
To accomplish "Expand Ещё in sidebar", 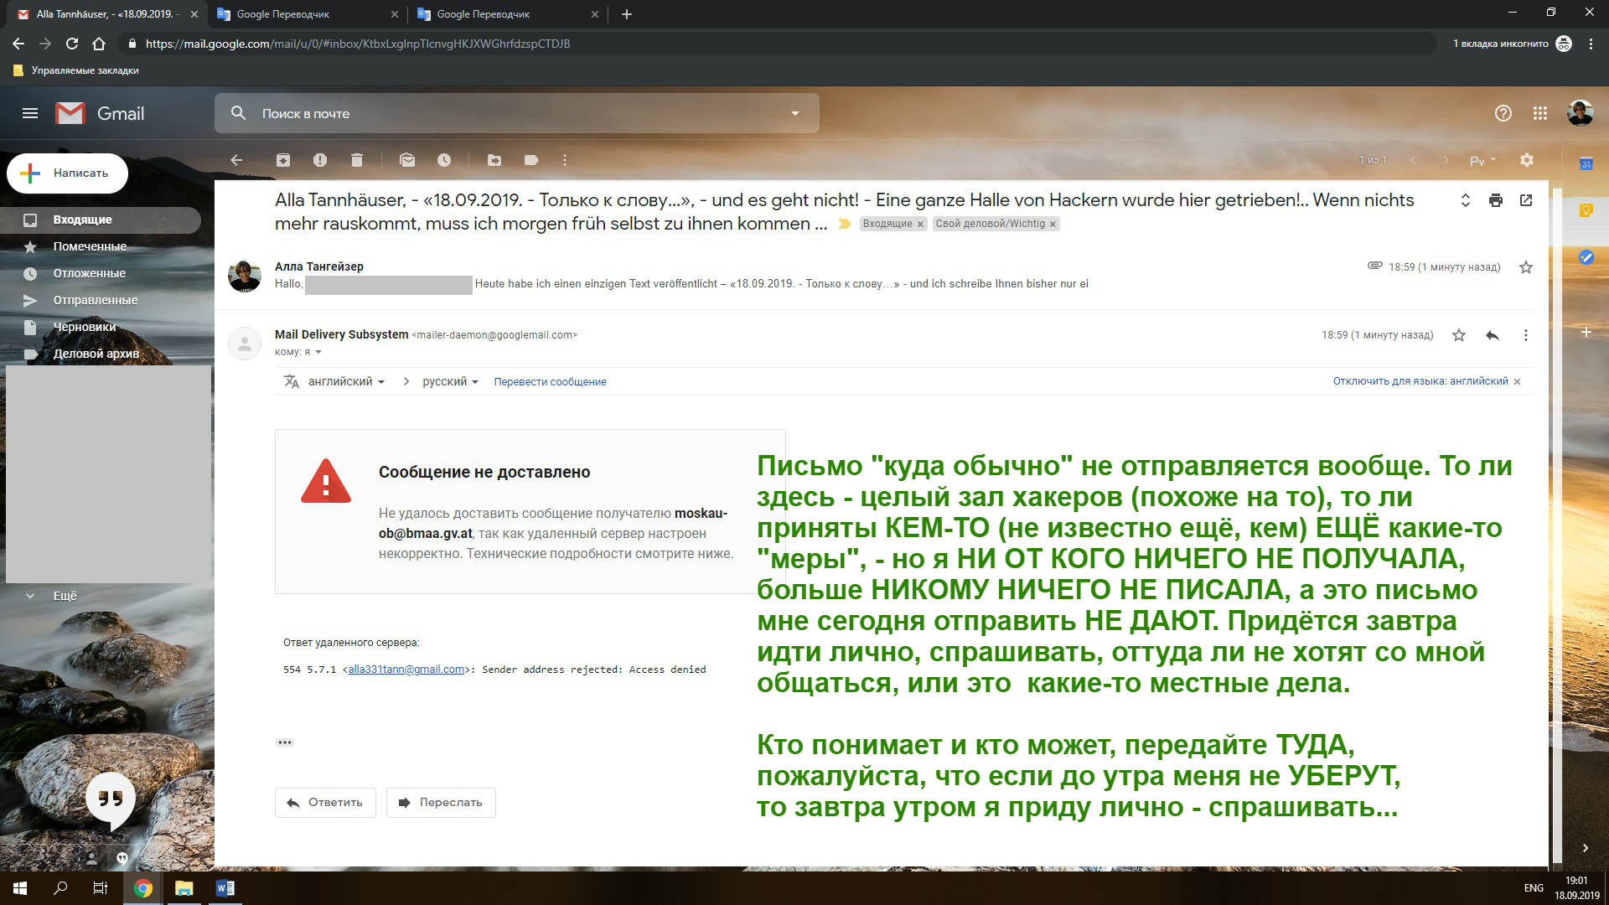I will tap(65, 596).
